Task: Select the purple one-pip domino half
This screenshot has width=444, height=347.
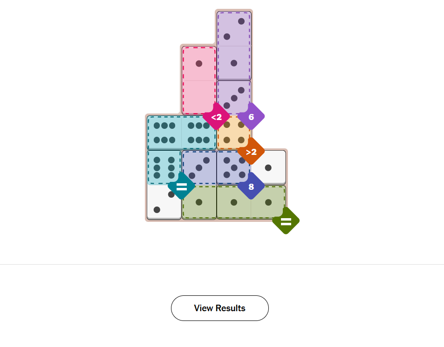Action: coord(234,63)
